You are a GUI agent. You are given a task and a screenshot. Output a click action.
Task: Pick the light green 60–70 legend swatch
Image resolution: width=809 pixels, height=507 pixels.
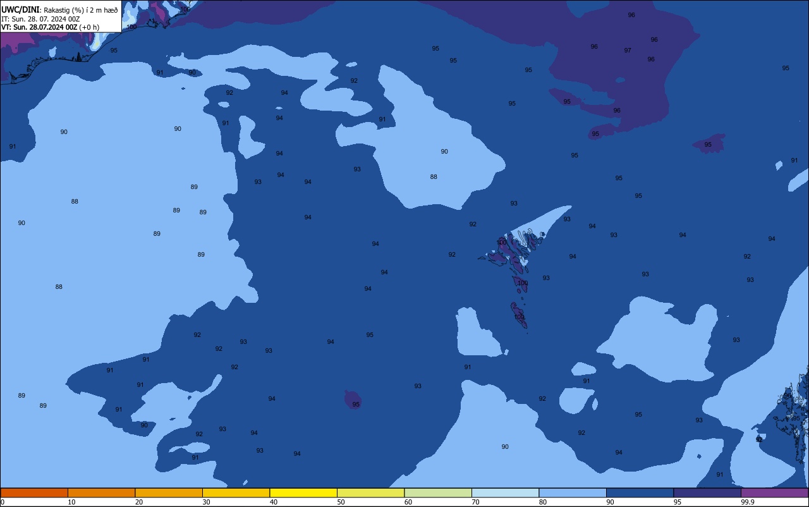pos(438,492)
